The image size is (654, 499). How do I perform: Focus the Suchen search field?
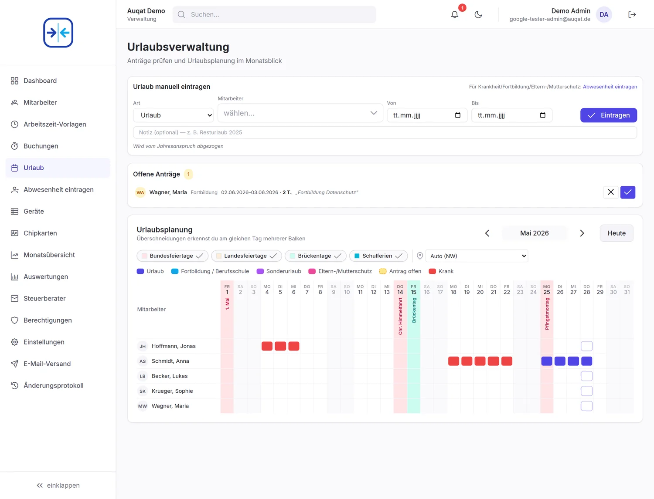pyautogui.click(x=274, y=14)
